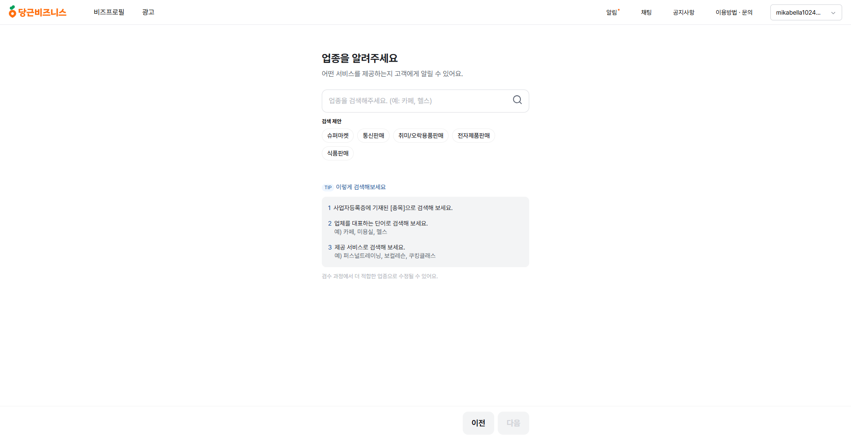
Task: Click the 당근비즈니스 carrot logo
Action: tap(37, 12)
